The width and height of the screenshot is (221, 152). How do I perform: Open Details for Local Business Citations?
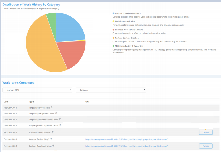click(x=206, y=132)
